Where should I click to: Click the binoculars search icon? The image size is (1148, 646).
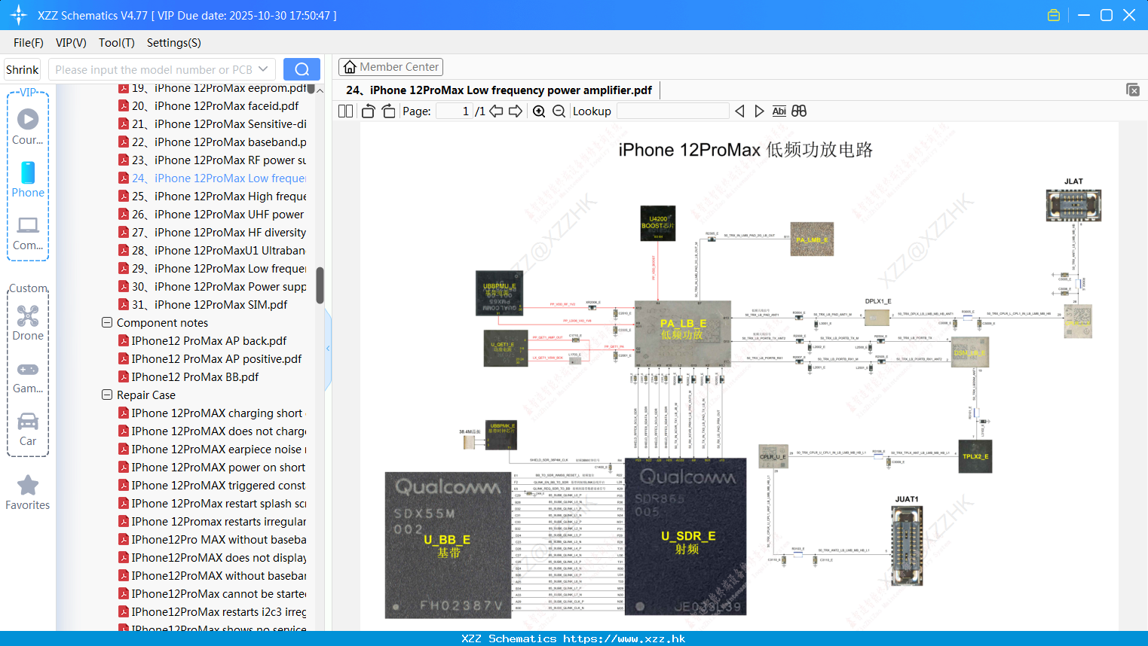point(799,111)
